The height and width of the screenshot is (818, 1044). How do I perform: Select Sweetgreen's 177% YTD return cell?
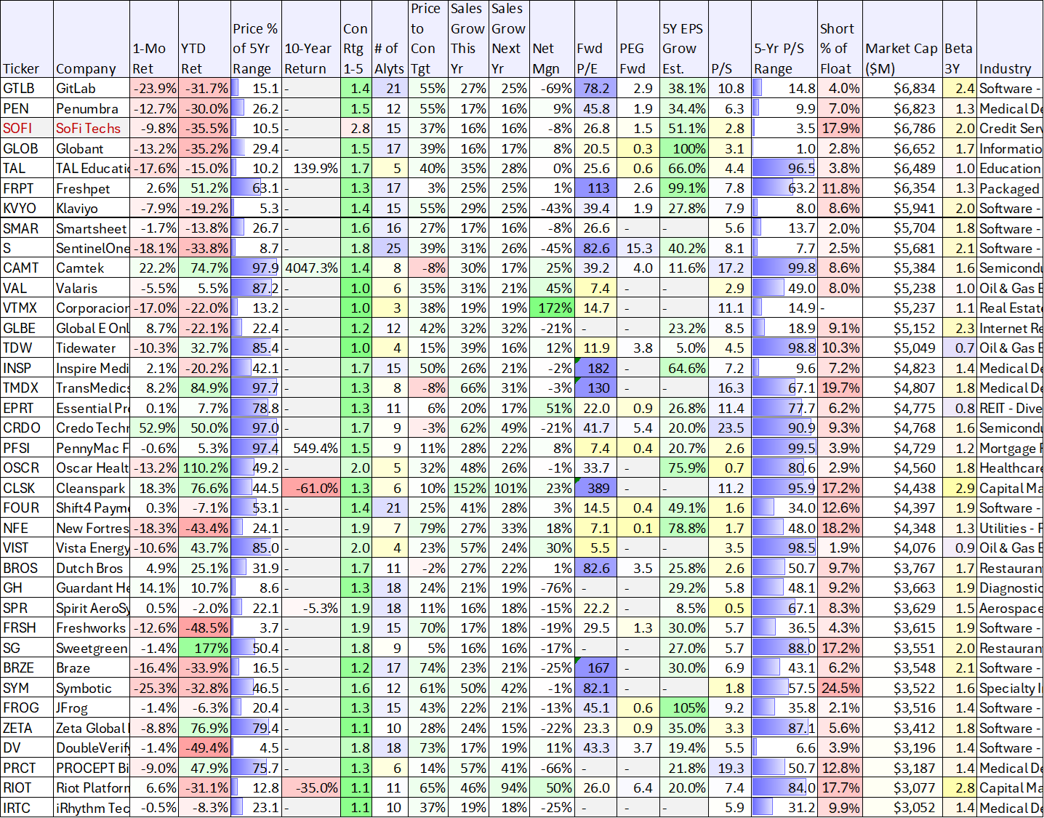(x=204, y=649)
